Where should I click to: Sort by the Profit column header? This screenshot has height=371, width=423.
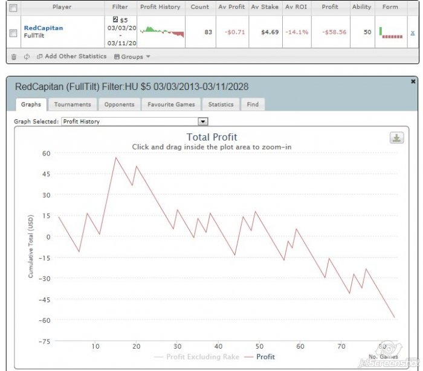(330, 7)
